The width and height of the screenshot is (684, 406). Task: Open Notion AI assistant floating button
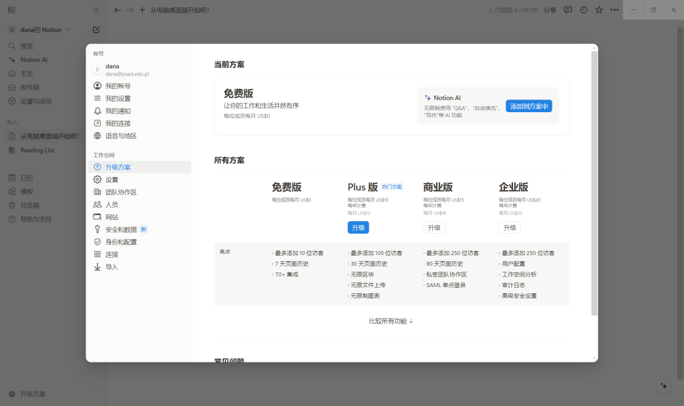663,385
